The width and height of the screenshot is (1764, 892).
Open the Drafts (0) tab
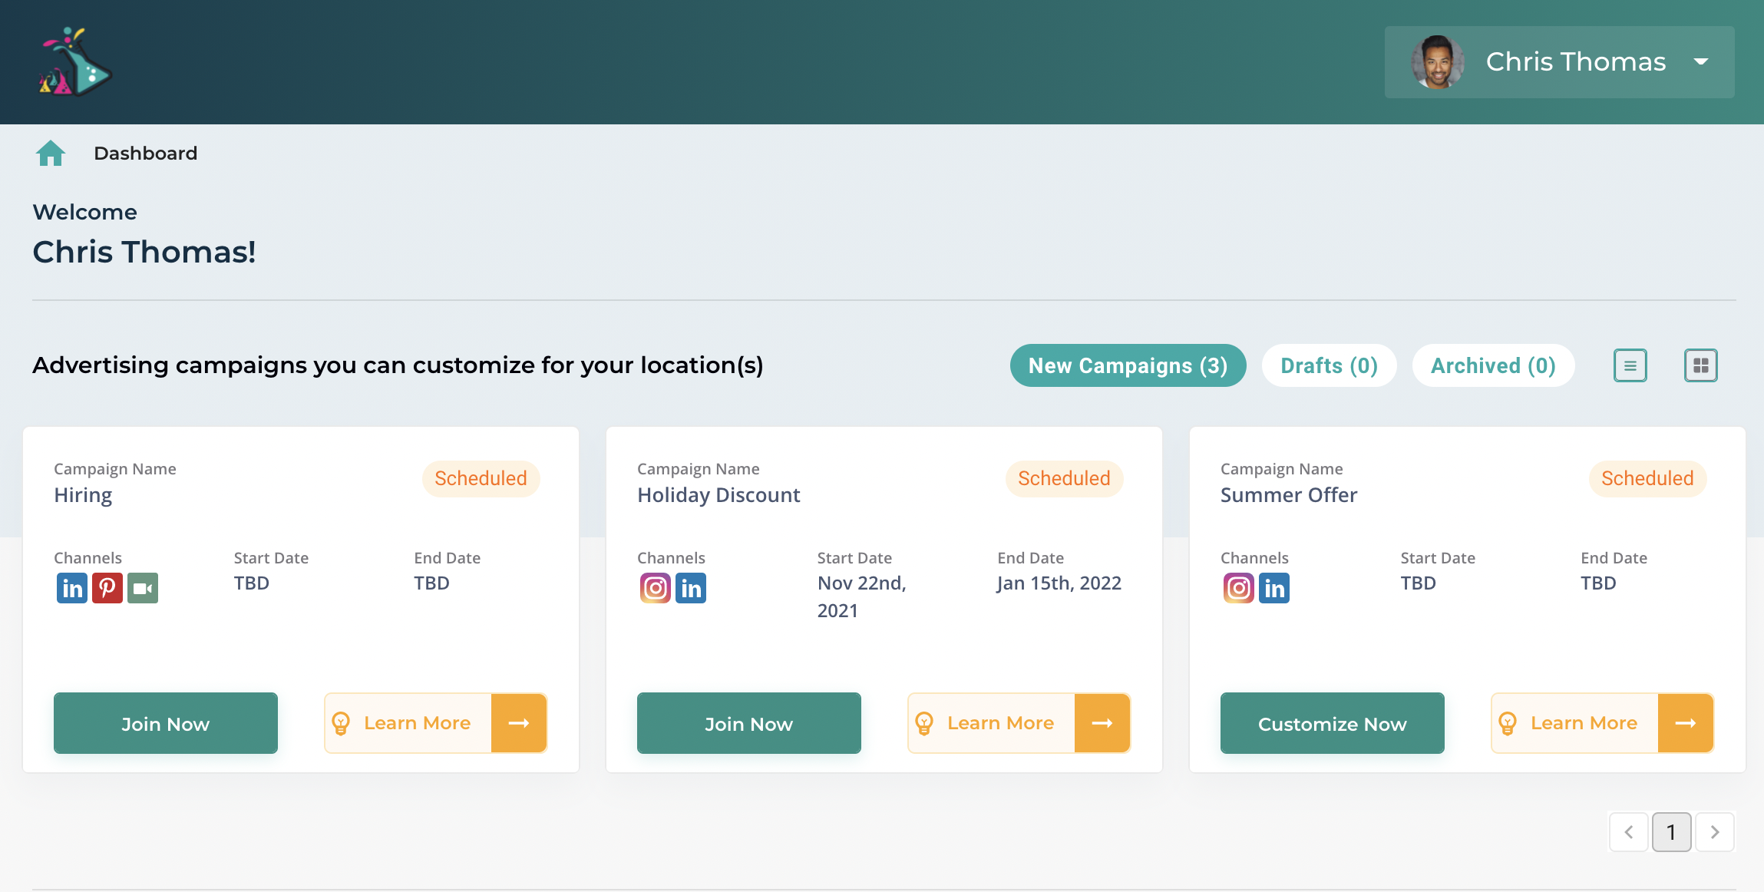coord(1329,365)
